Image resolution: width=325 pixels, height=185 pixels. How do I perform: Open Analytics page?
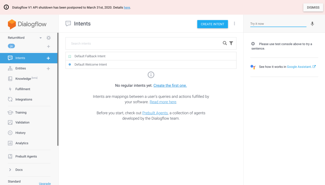[x=22, y=143]
